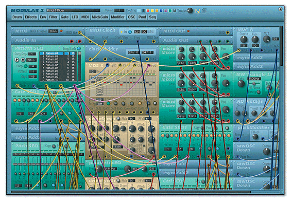
Task: Click the parametricEQ Freq knob
Action: coord(99,169)
